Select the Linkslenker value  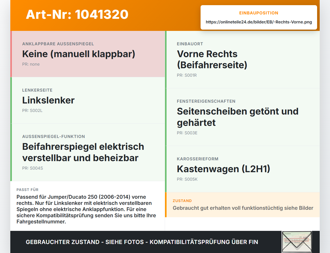48,100
